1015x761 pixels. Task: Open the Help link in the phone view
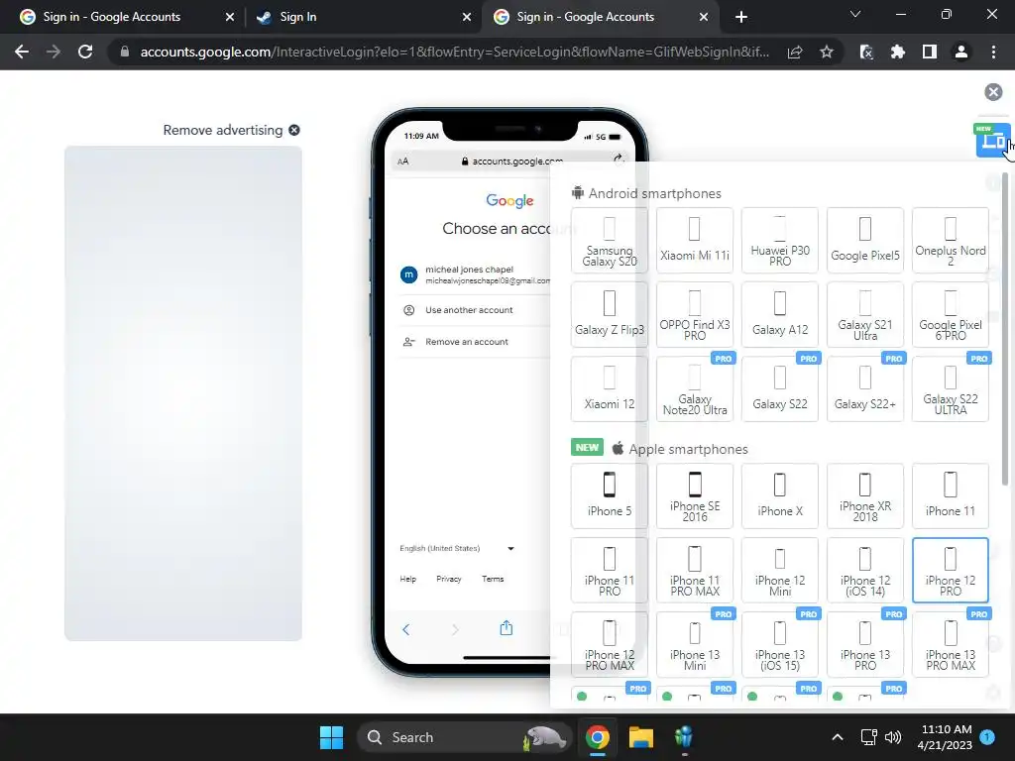tap(407, 579)
